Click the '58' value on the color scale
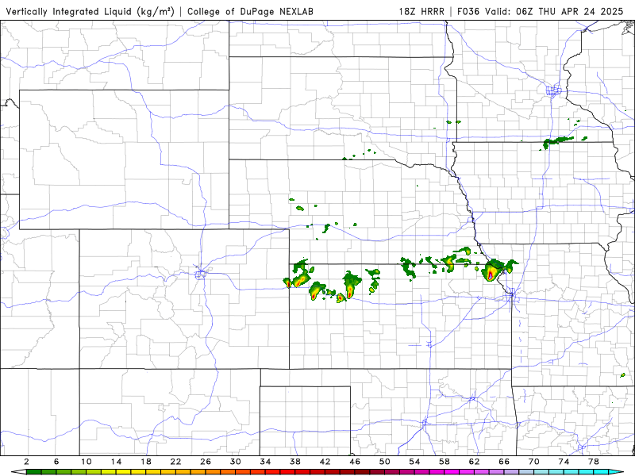 pos(444,462)
